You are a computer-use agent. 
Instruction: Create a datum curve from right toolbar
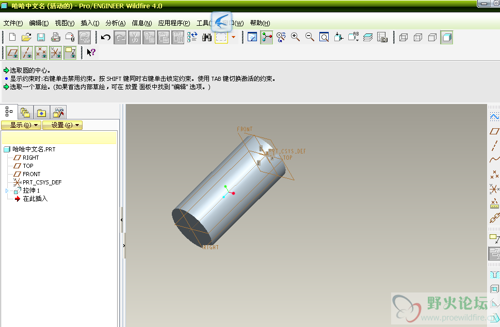pos(494,160)
